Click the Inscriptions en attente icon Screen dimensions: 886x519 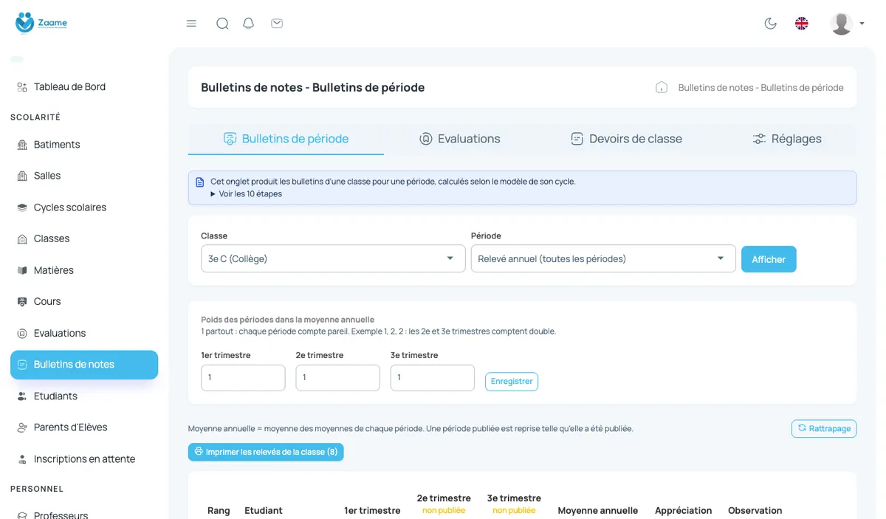click(22, 459)
